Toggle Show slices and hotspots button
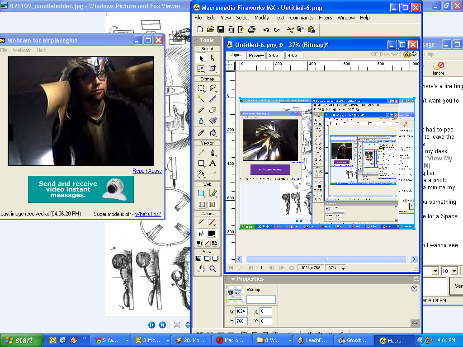This screenshot has height=347, width=463. [x=213, y=205]
